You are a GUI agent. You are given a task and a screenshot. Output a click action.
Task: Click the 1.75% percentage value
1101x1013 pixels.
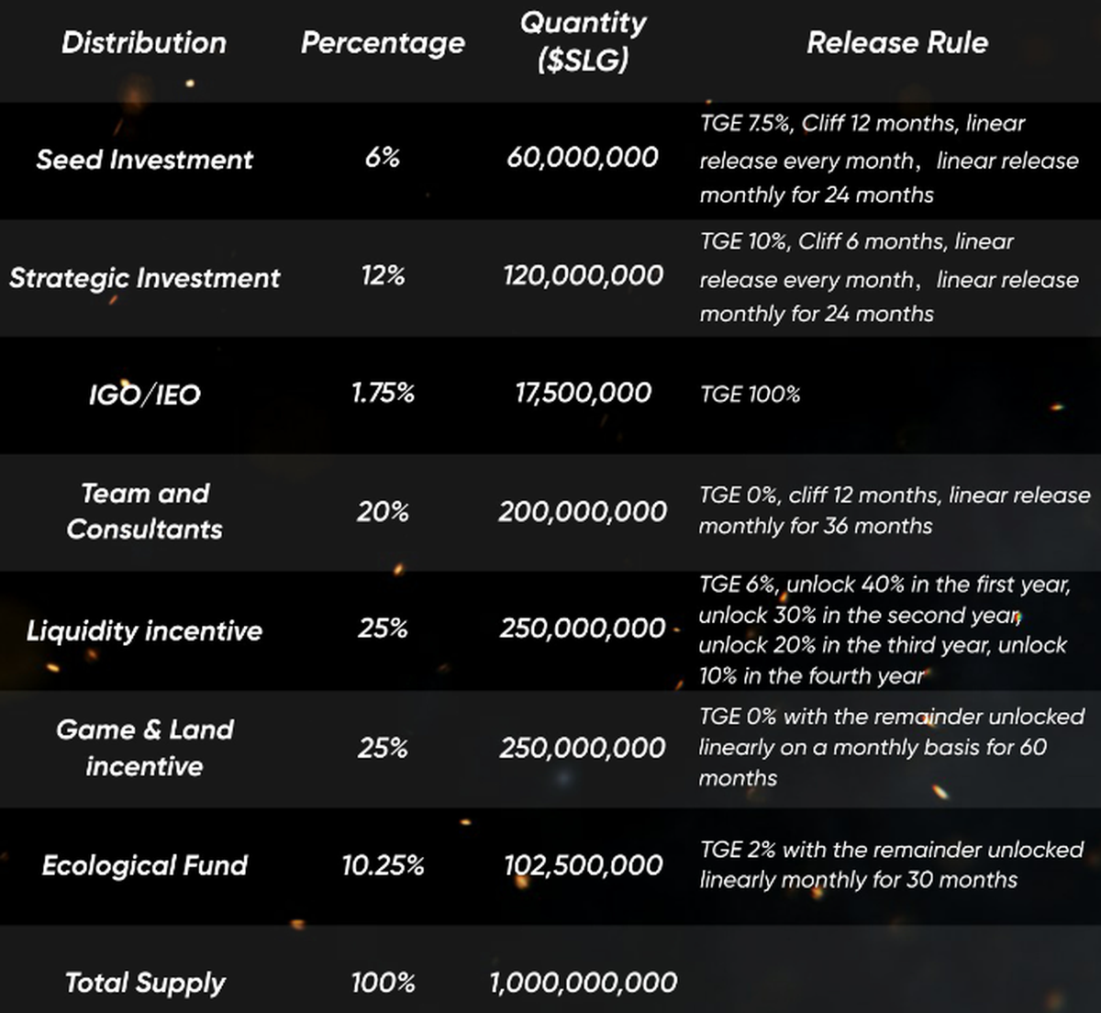point(383,393)
